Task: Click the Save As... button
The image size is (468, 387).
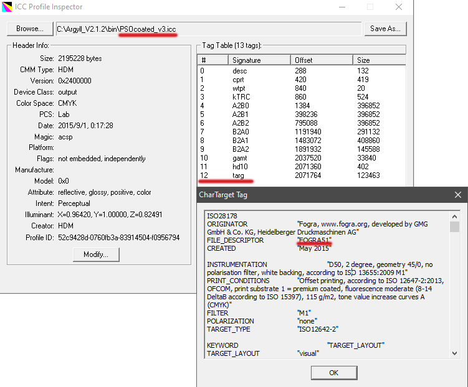Action: coord(386,29)
